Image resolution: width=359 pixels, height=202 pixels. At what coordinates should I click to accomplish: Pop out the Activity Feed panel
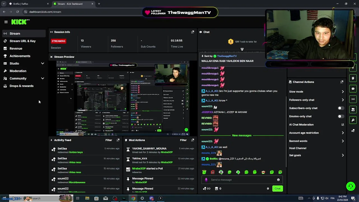point(118,140)
